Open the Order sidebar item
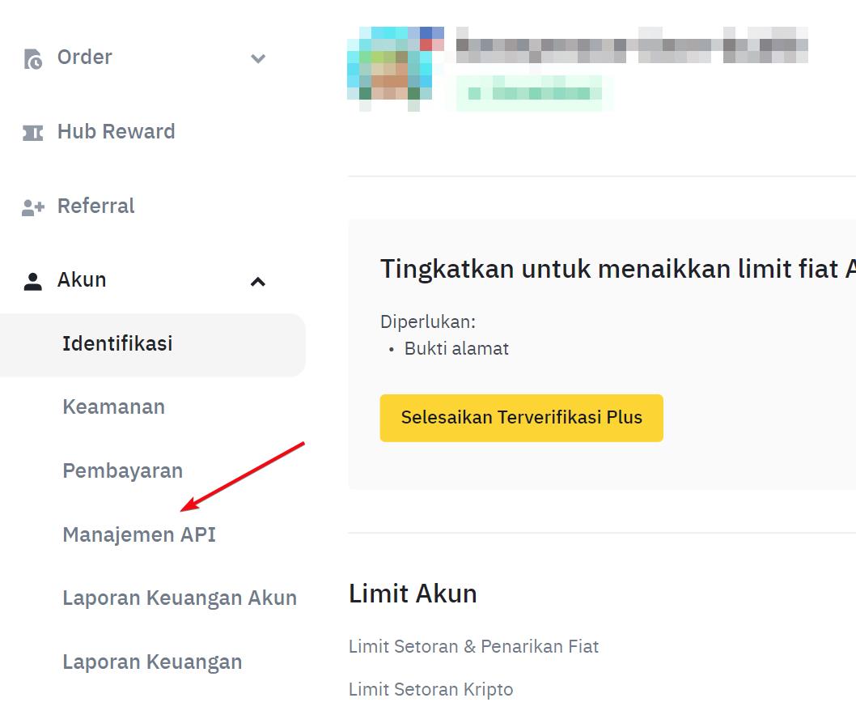 145,58
